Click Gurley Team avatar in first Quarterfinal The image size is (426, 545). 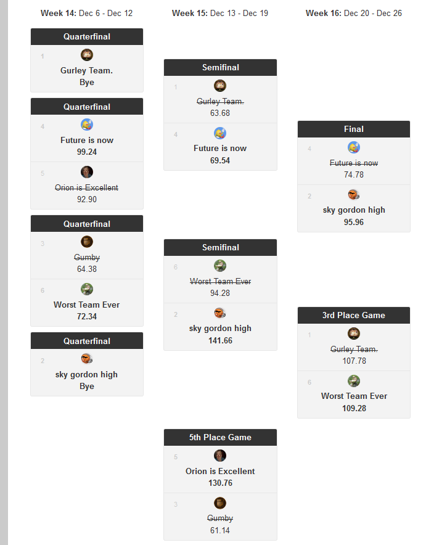[87, 55]
